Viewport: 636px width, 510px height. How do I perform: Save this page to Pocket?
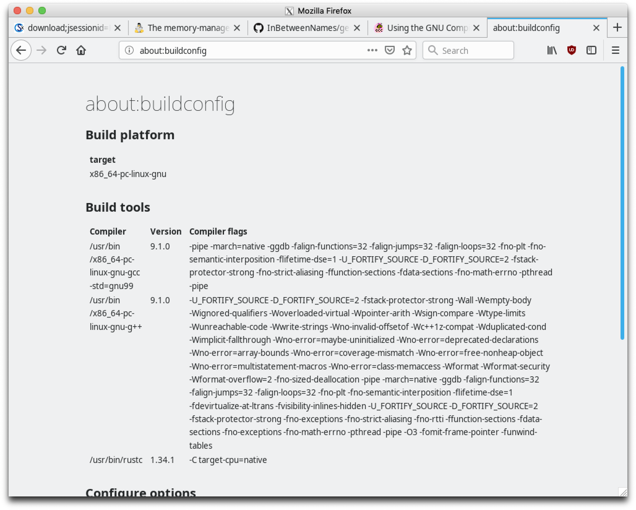[389, 50]
